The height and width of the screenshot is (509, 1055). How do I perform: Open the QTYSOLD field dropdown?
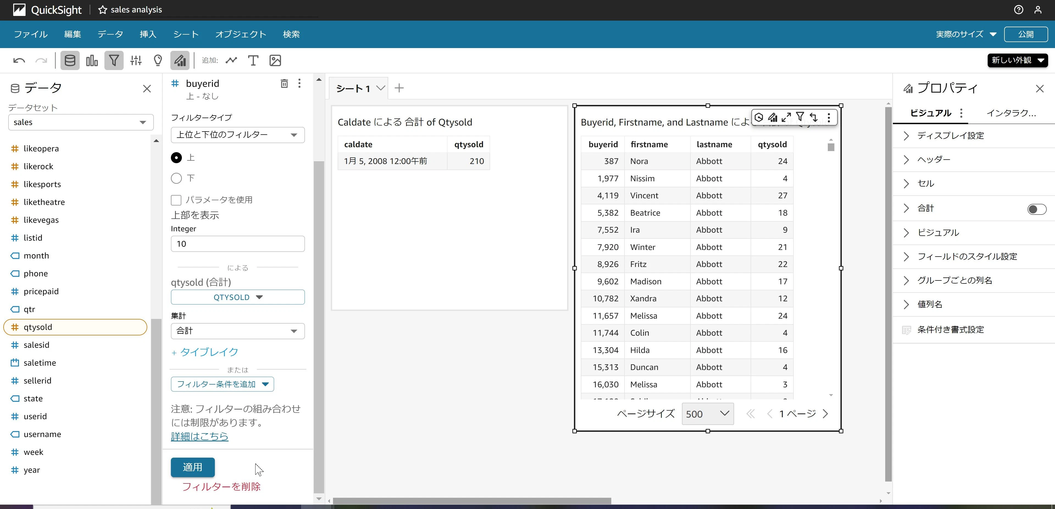tap(238, 297)
